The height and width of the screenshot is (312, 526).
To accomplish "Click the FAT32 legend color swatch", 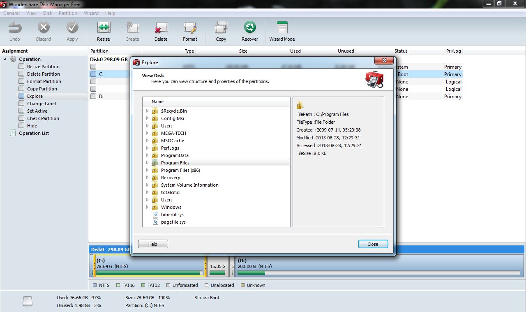I will click(x=143, y=285).
